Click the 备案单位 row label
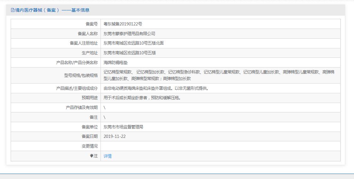354x179 pixels. tap(90, 127)
